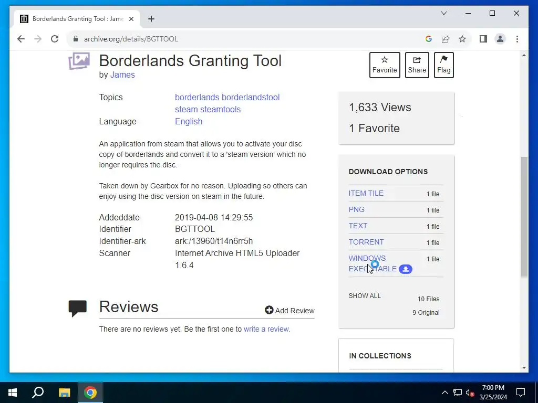Go back using the browser back arrow
538x403 pixels.
(x=21, y=39)
